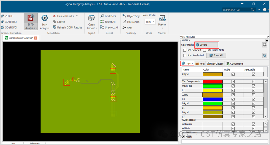Toggle Axes visibility

click(x=128, y=27)
